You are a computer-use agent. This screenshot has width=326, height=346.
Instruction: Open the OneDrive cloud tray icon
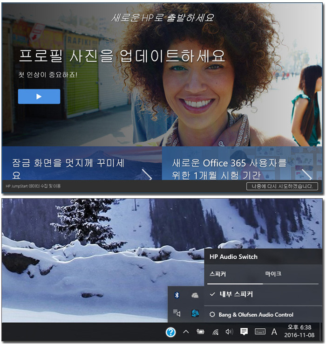click(x=195, y=295)
